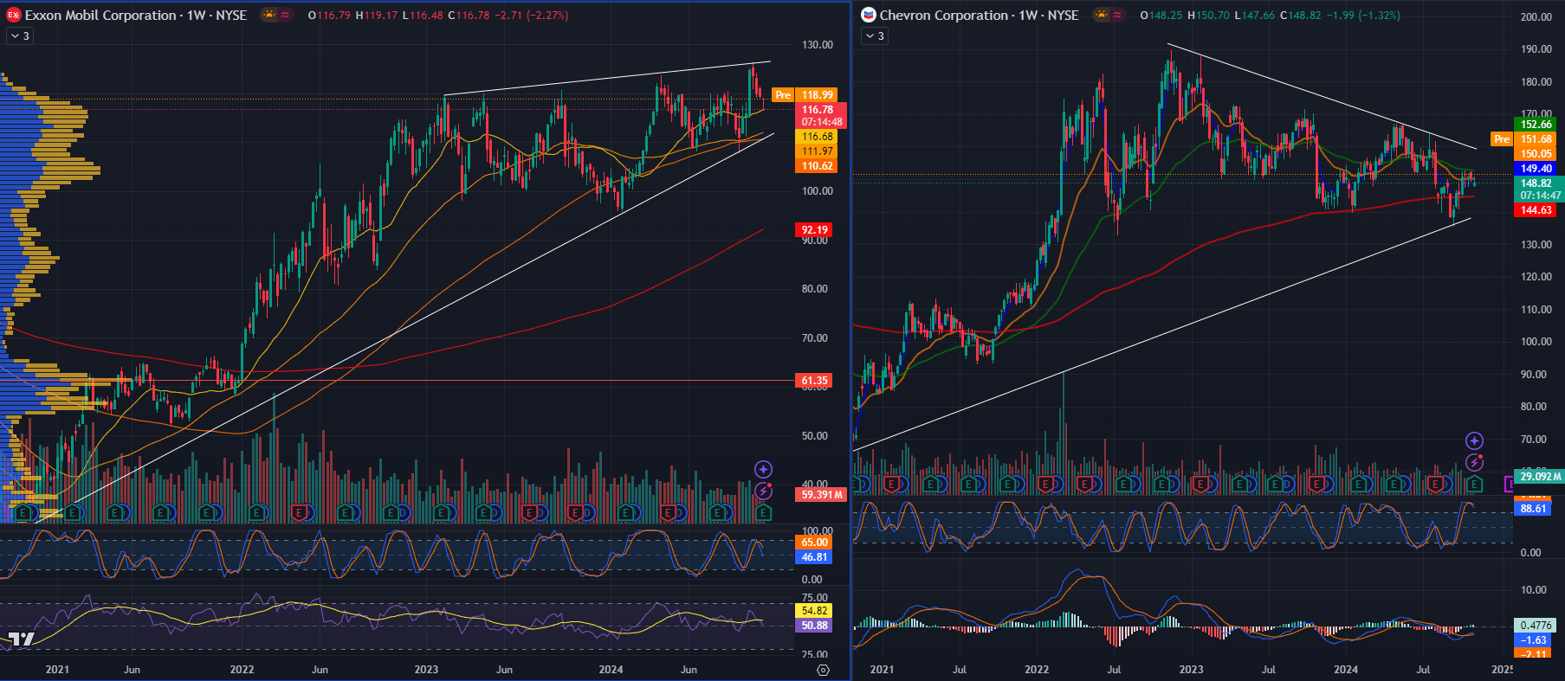This screenshot has width=1565, height=681.
Task: Open rightmost green earnings marker on Chevron chart
Action: (1474, 485)
